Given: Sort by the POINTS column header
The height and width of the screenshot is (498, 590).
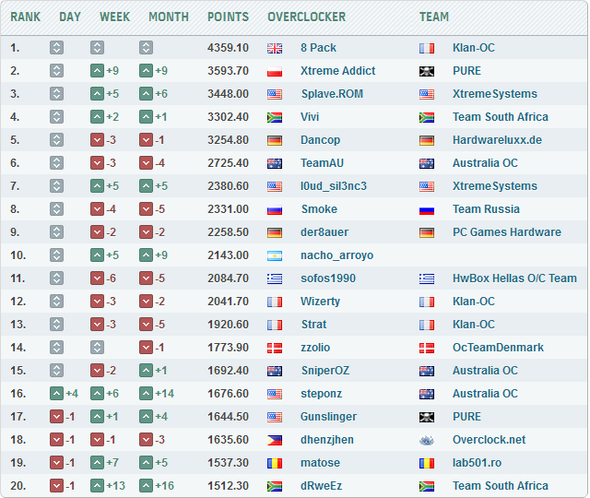Looking at the screenshot, I should pos(228,17).
